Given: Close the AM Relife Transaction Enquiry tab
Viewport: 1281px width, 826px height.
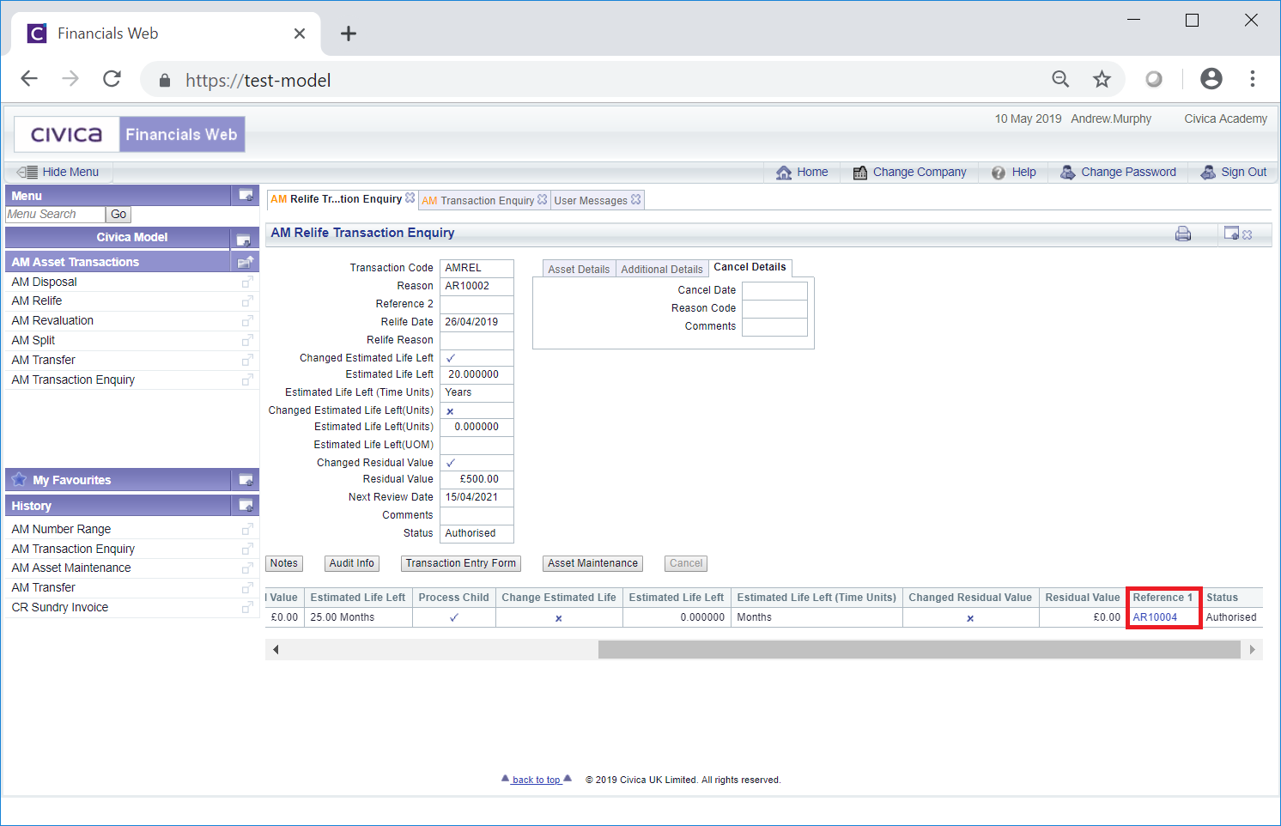Looking at the screenshot, I should click(x=410, y=198).
